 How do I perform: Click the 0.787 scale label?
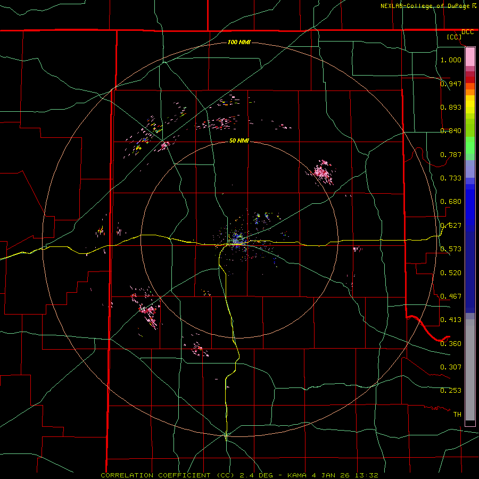(x=451, y=154)
